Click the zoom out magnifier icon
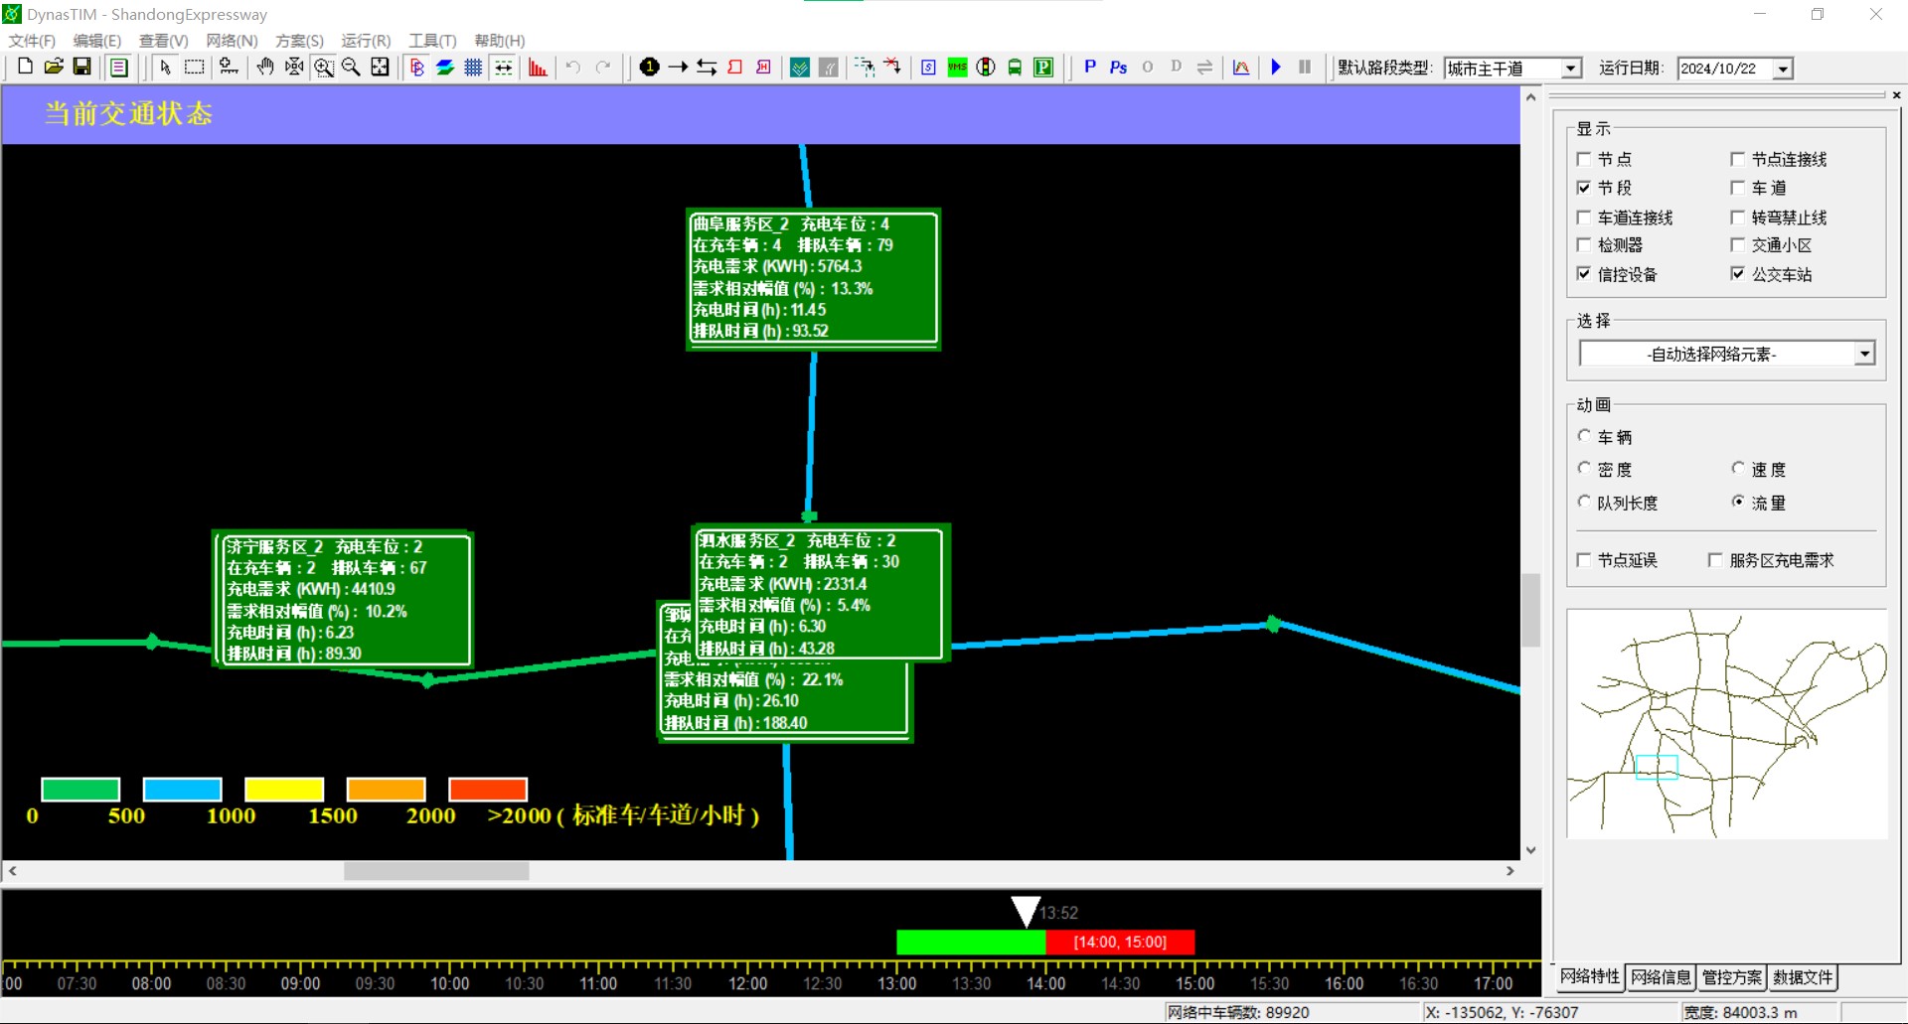 (351, 67)
